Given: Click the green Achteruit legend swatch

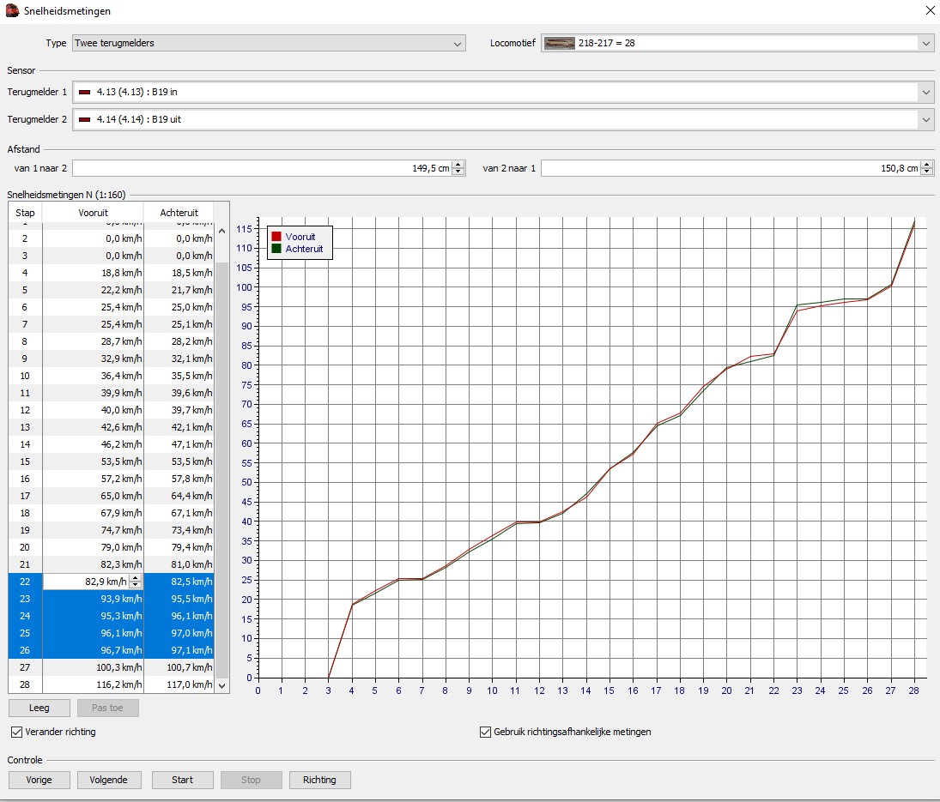Looking at the screenshot, I should 276,249.
